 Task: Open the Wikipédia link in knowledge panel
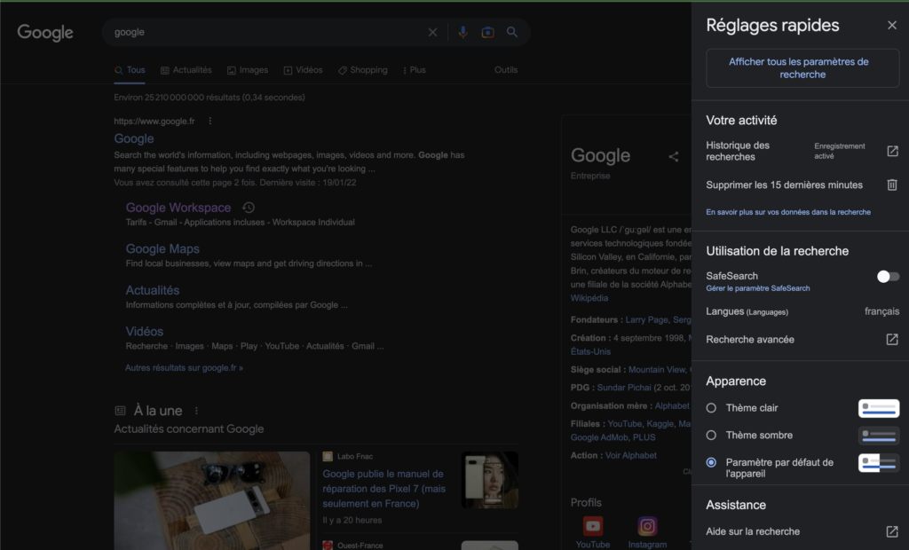pos(589,298)
